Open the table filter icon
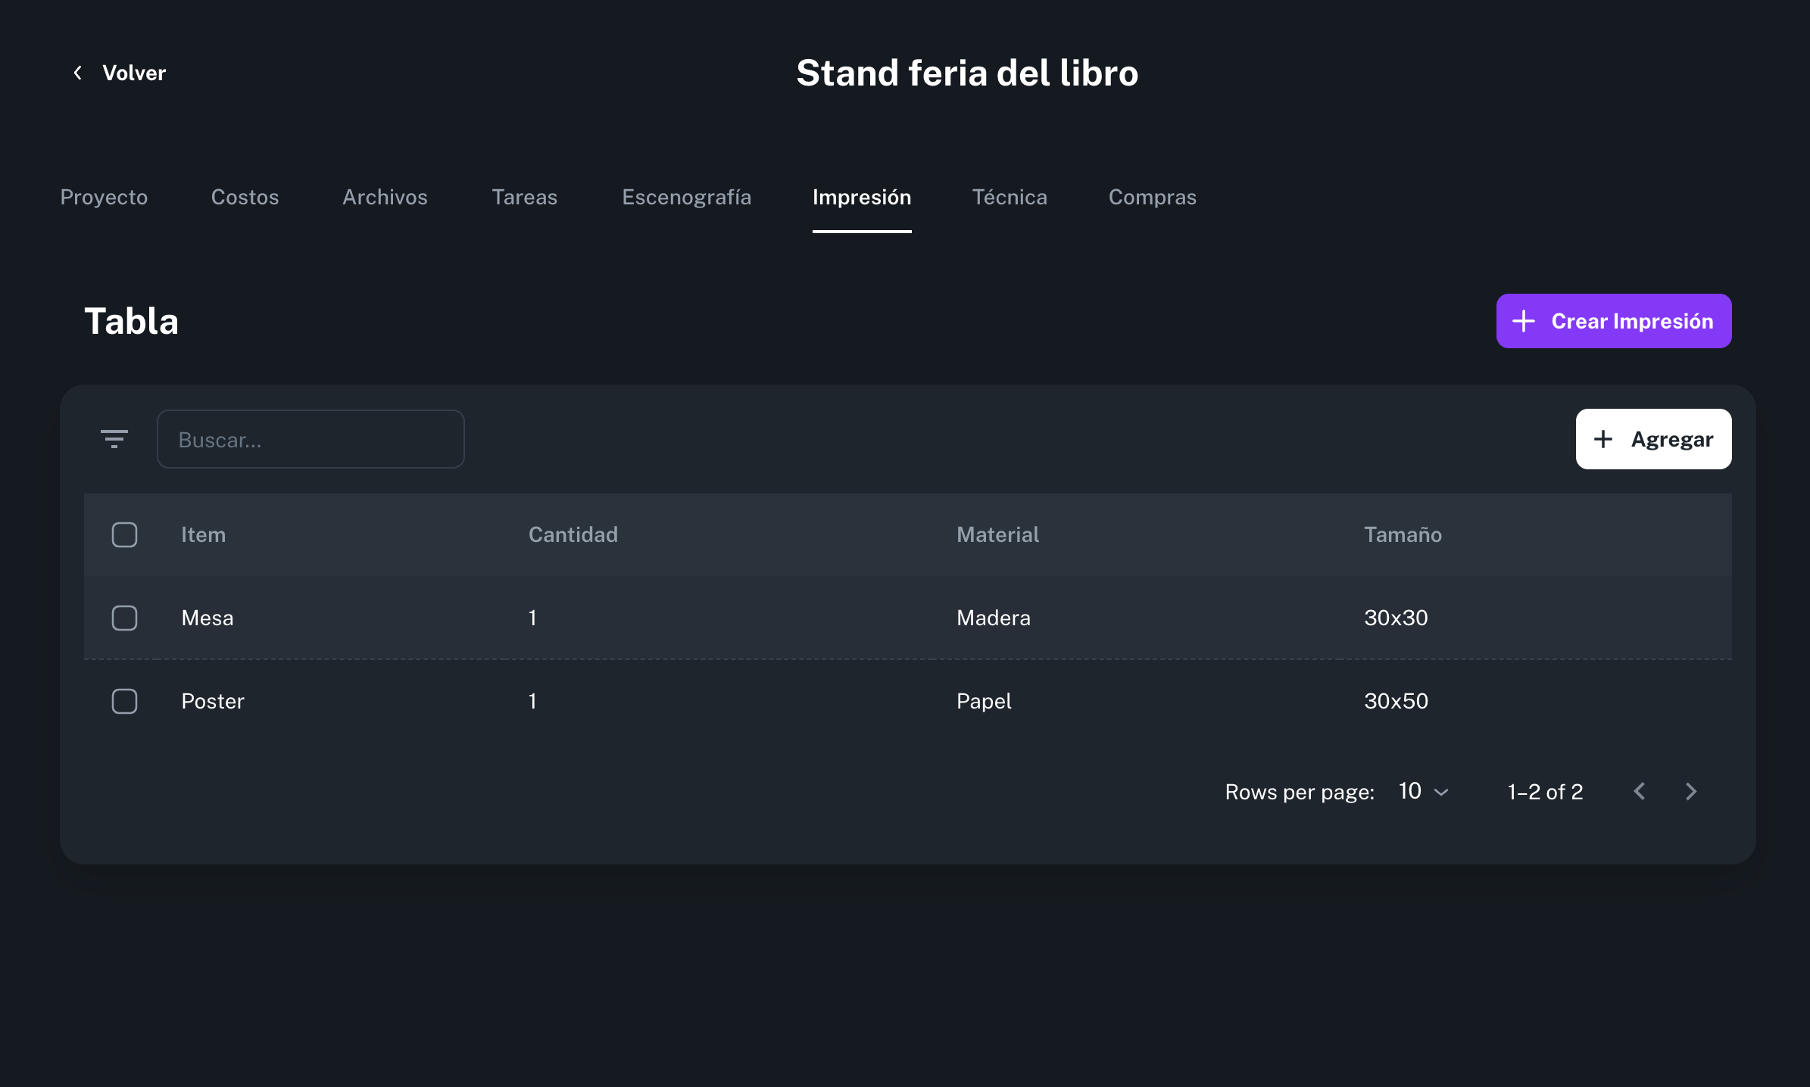 pyautogui.click(x=114, y=438)
